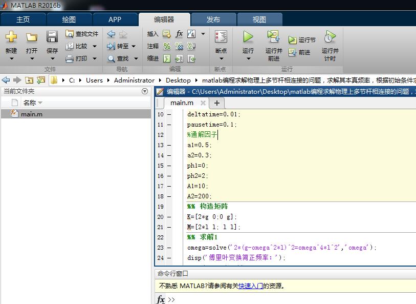Image resolution: width=416 pixels, height=304 pixels.
Task: Select the main.m editor document tab
Action: click(182, 103)
